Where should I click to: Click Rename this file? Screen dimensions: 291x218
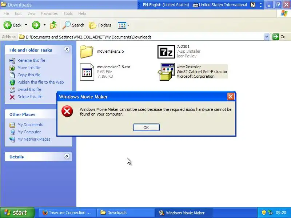click(31, 60)
